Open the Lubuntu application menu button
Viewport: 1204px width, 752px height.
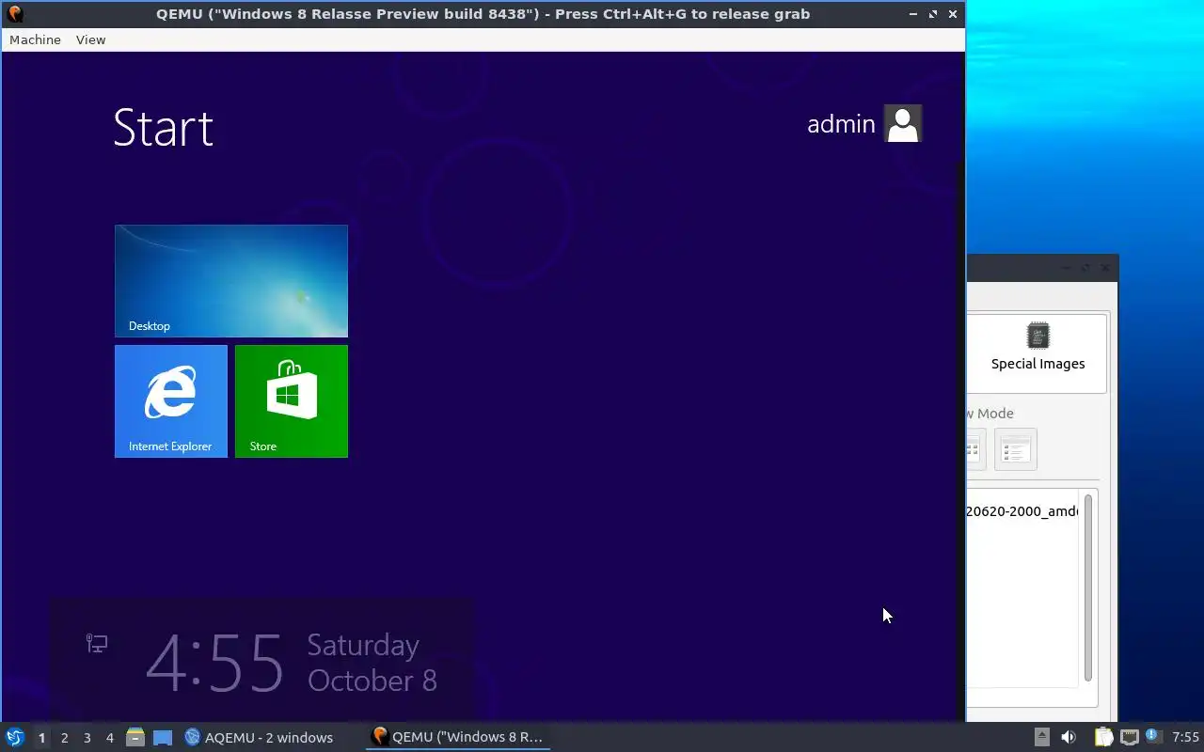pos(14,737)
